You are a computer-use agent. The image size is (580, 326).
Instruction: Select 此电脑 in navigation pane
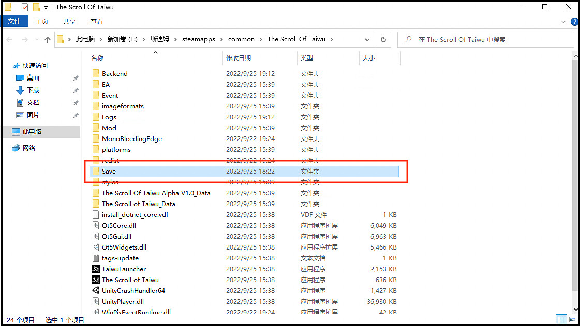coord(32,132)
